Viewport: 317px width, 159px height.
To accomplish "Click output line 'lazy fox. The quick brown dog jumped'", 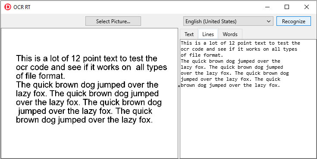I will coord(232,67).
